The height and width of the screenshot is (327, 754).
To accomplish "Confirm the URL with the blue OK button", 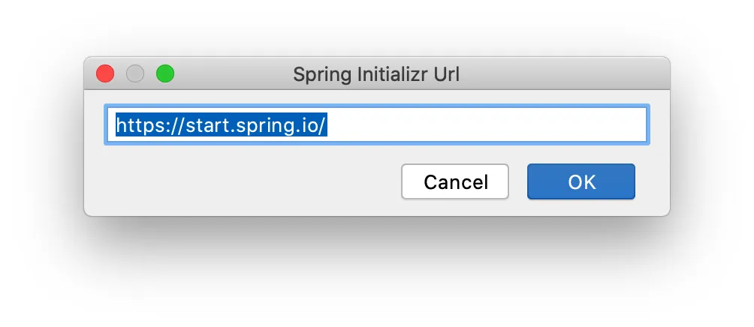I will [x=581, y=181].
